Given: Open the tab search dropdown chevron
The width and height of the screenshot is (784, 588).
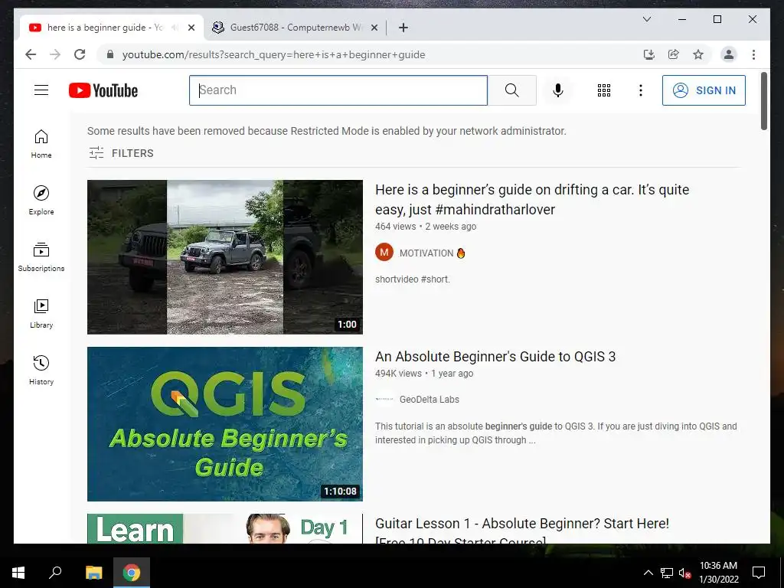Looking at the screenshot, I should [x=646, y=19].
